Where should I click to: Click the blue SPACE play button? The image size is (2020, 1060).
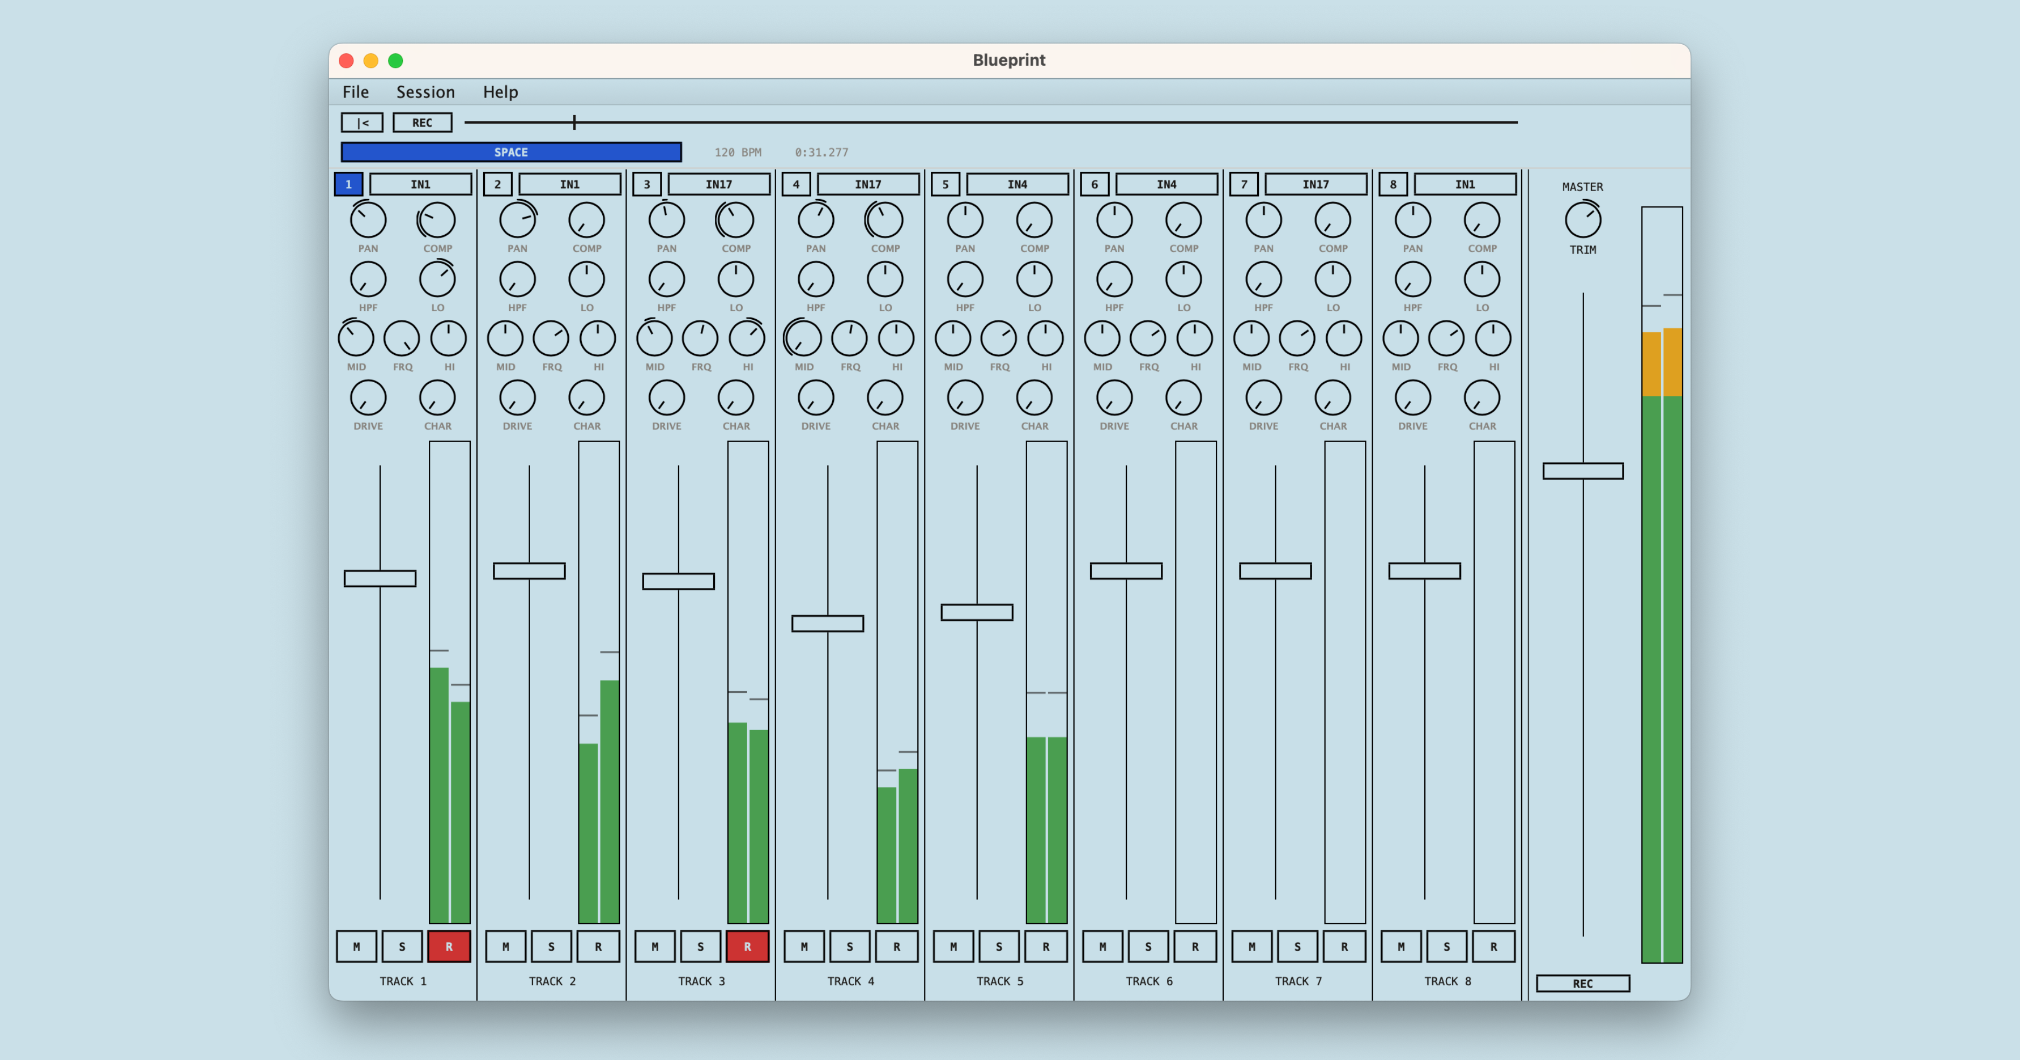tap(511, 152)
